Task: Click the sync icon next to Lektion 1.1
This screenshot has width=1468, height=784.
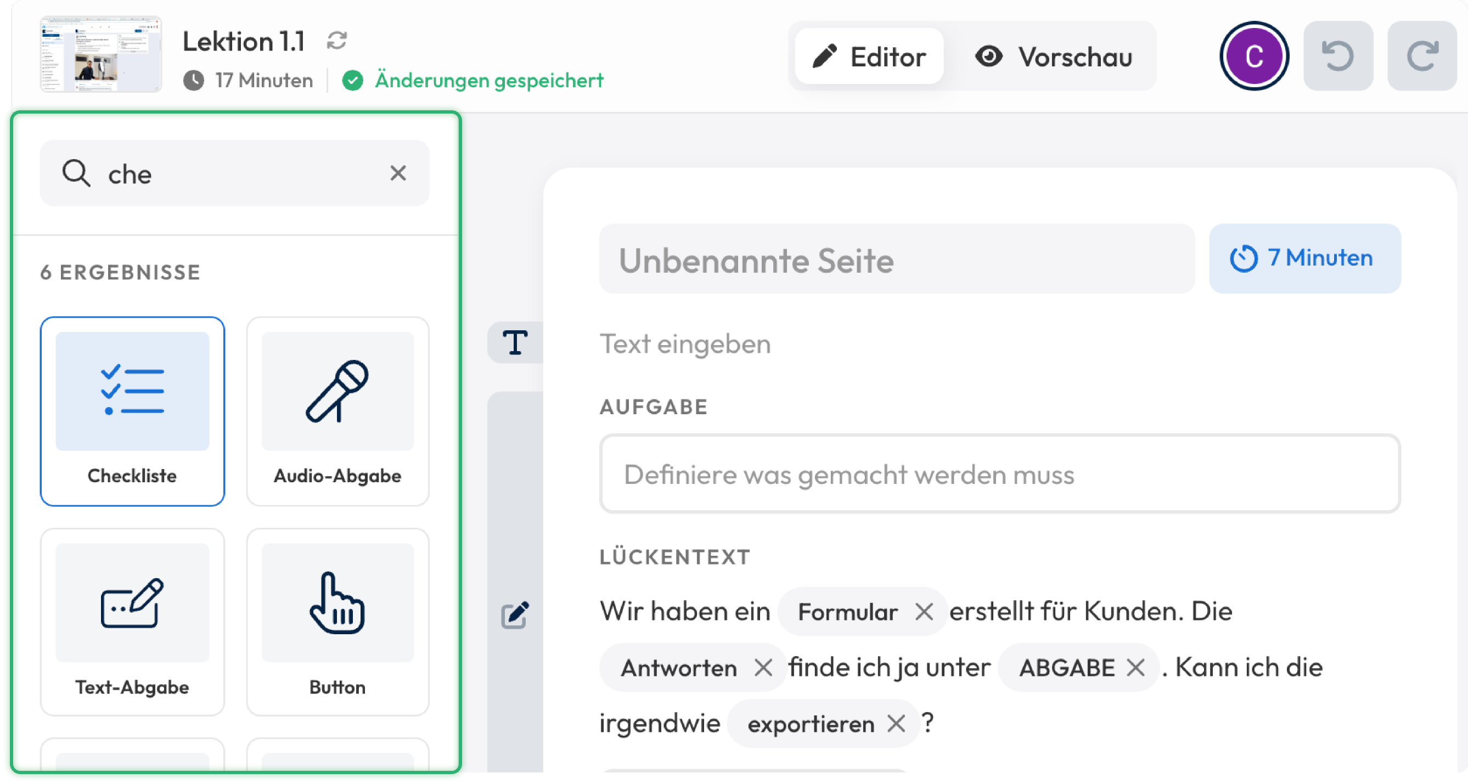Action: (x=337, y=41)
